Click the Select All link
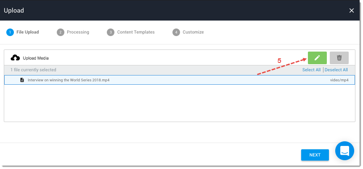 pos(311,70)
